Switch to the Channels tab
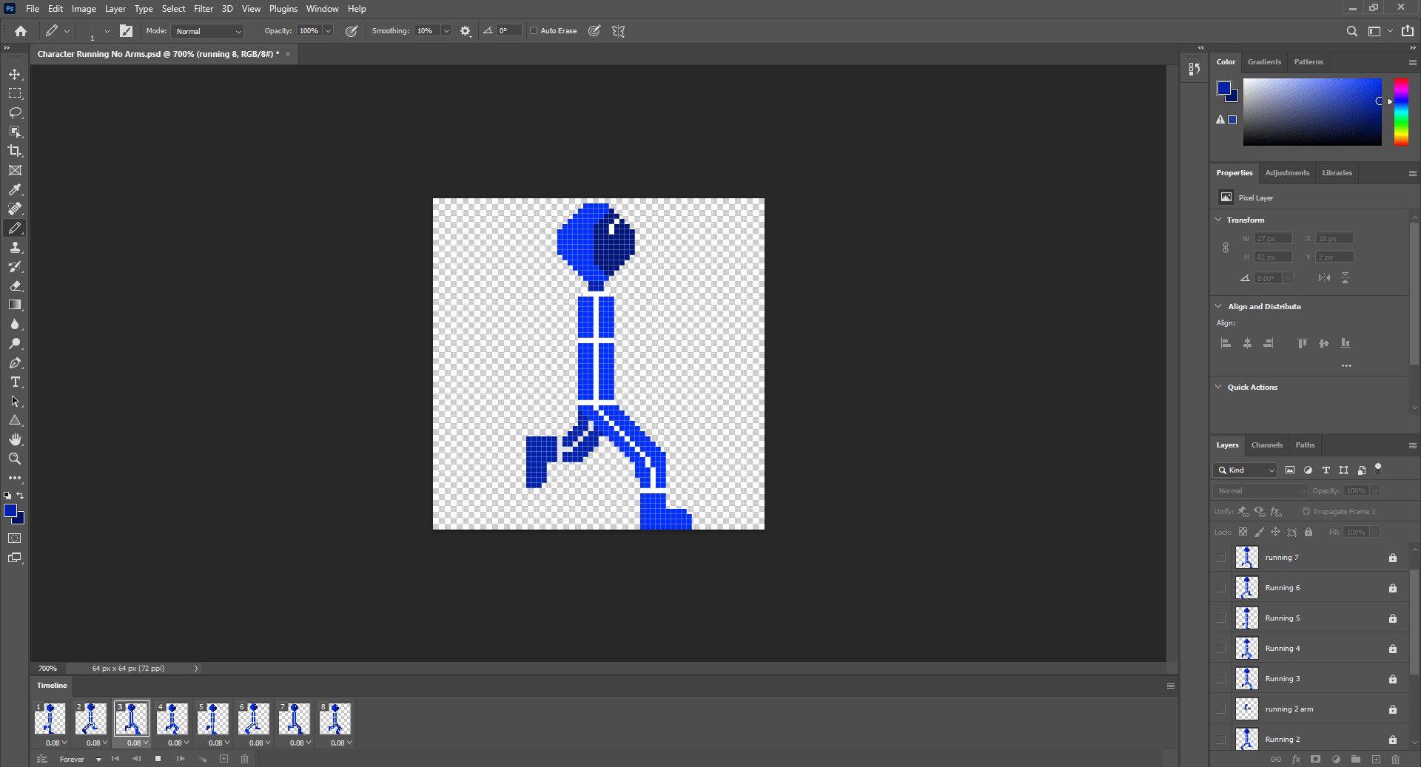This screenshot has height=767, width=1421. click(x=1266, y=445)
